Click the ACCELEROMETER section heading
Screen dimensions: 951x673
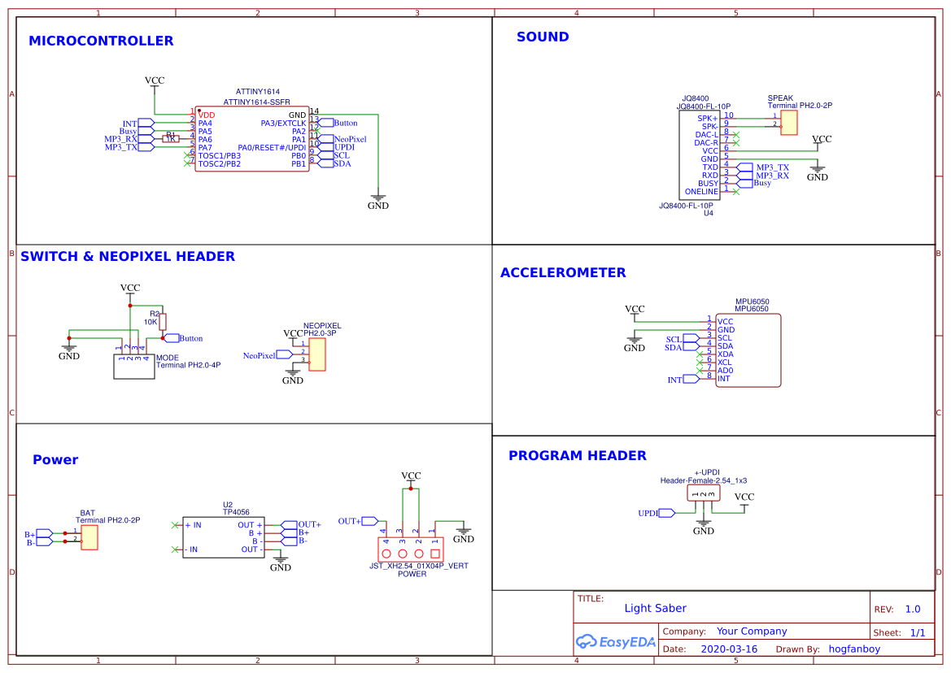pos(563,272)
